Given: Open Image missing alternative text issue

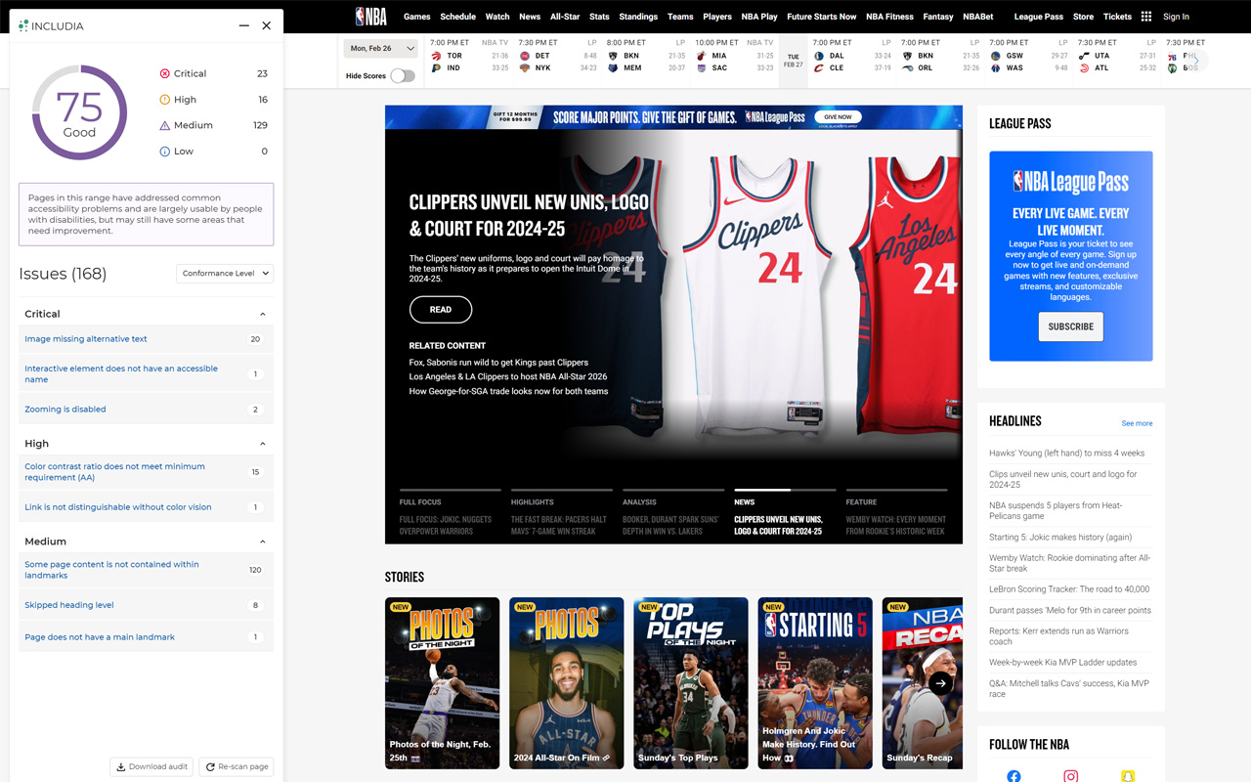Looking at the screenshot, I should (x=86, y=339).
